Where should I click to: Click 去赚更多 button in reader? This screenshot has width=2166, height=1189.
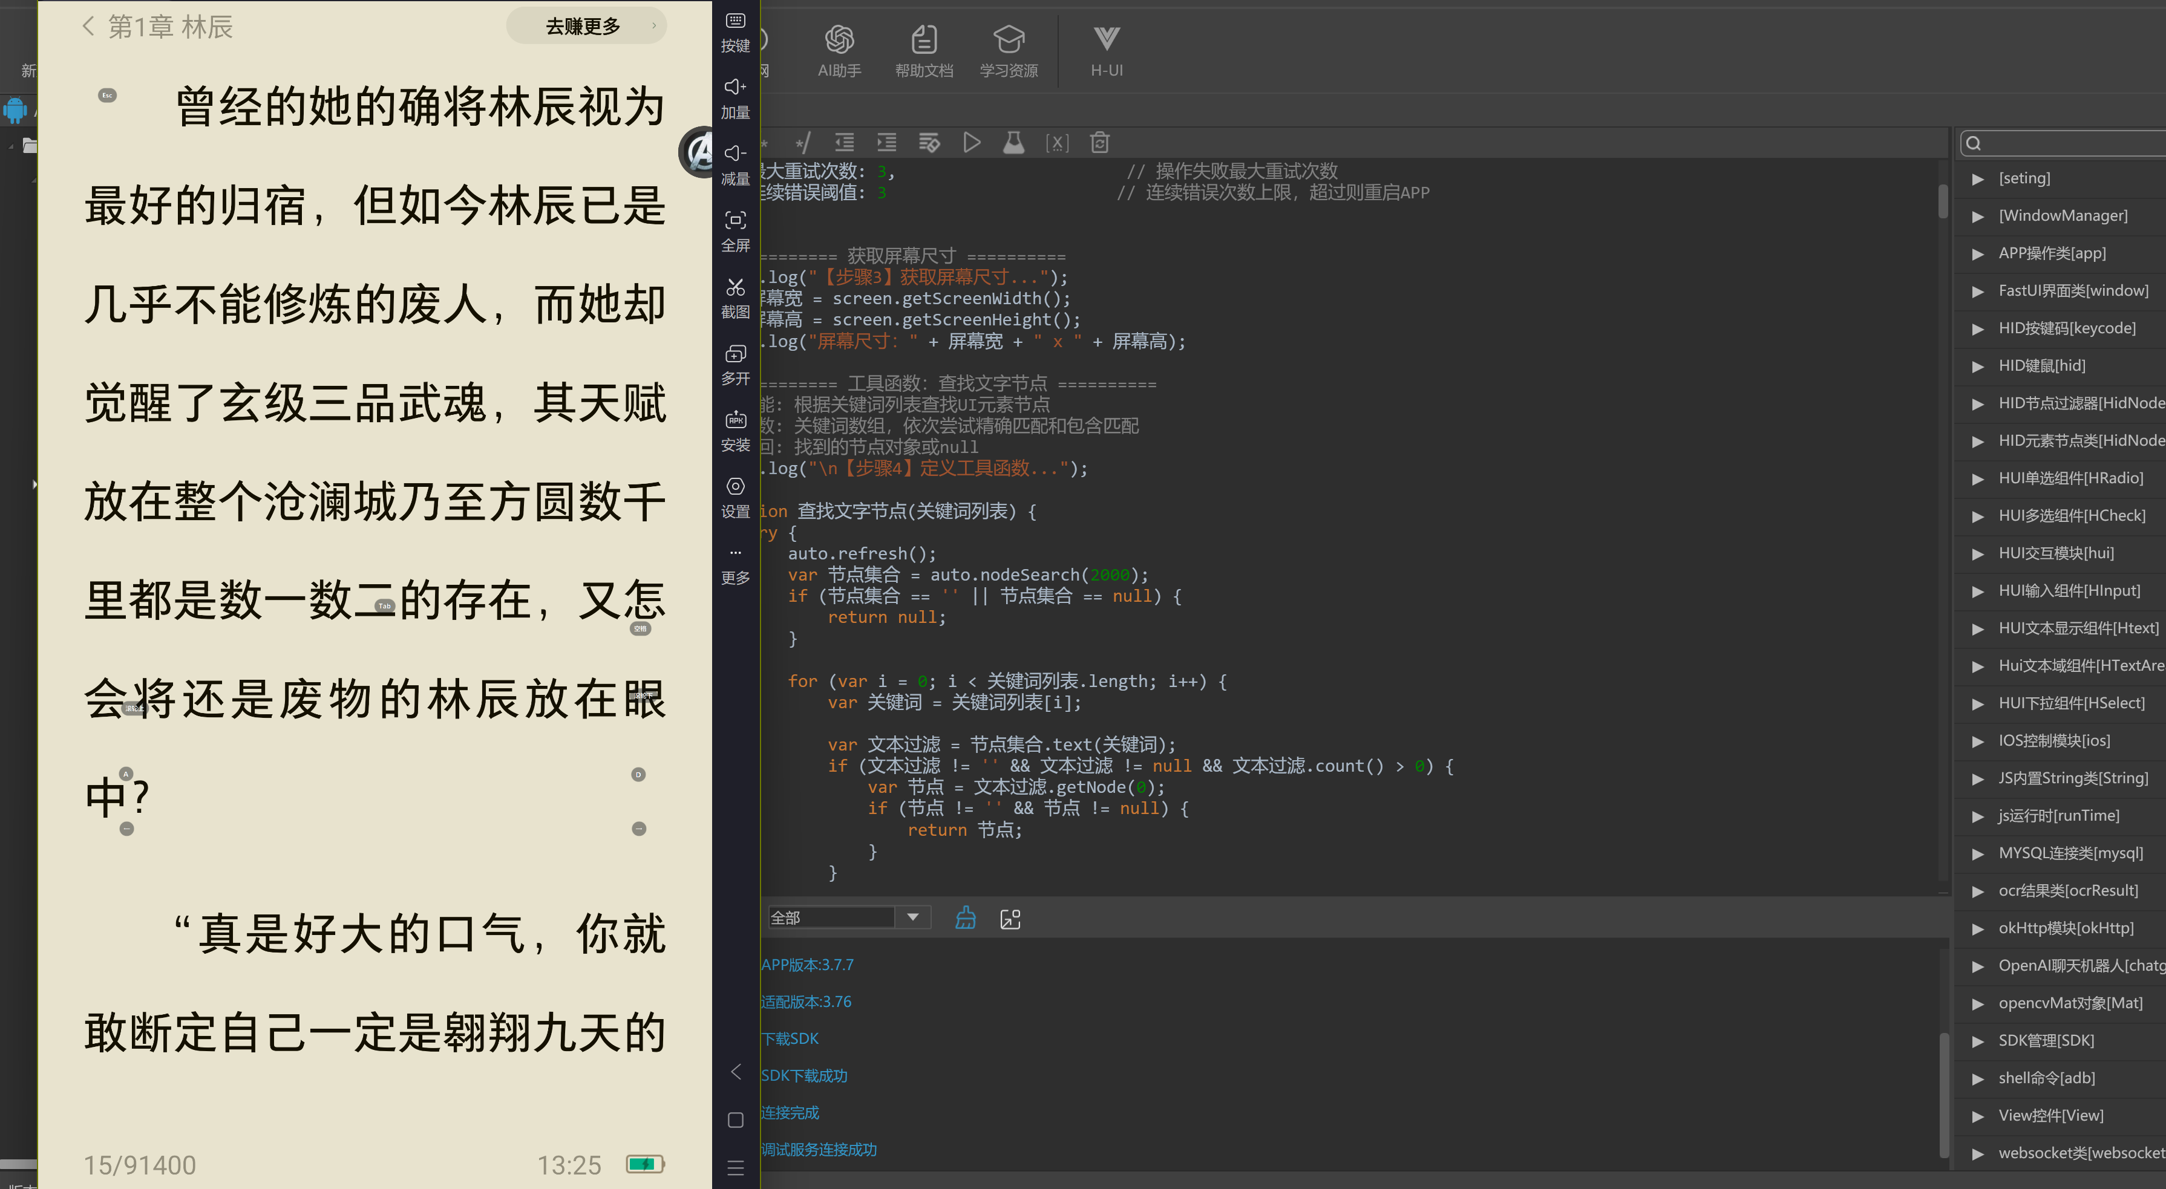[x=586, y=26]
